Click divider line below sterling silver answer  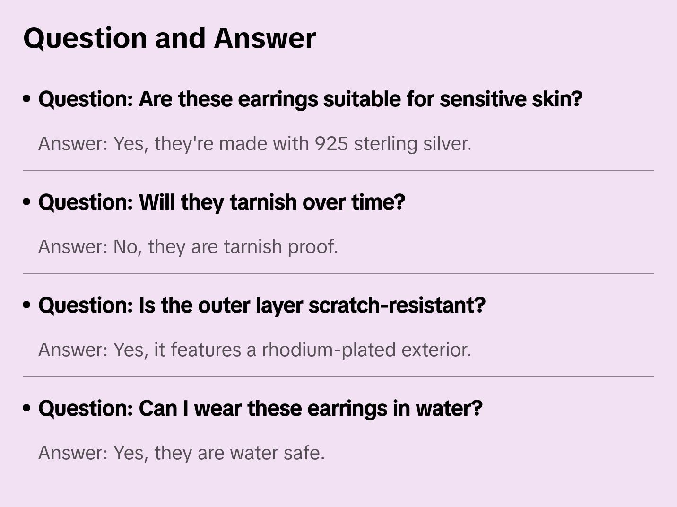[338, 171]
